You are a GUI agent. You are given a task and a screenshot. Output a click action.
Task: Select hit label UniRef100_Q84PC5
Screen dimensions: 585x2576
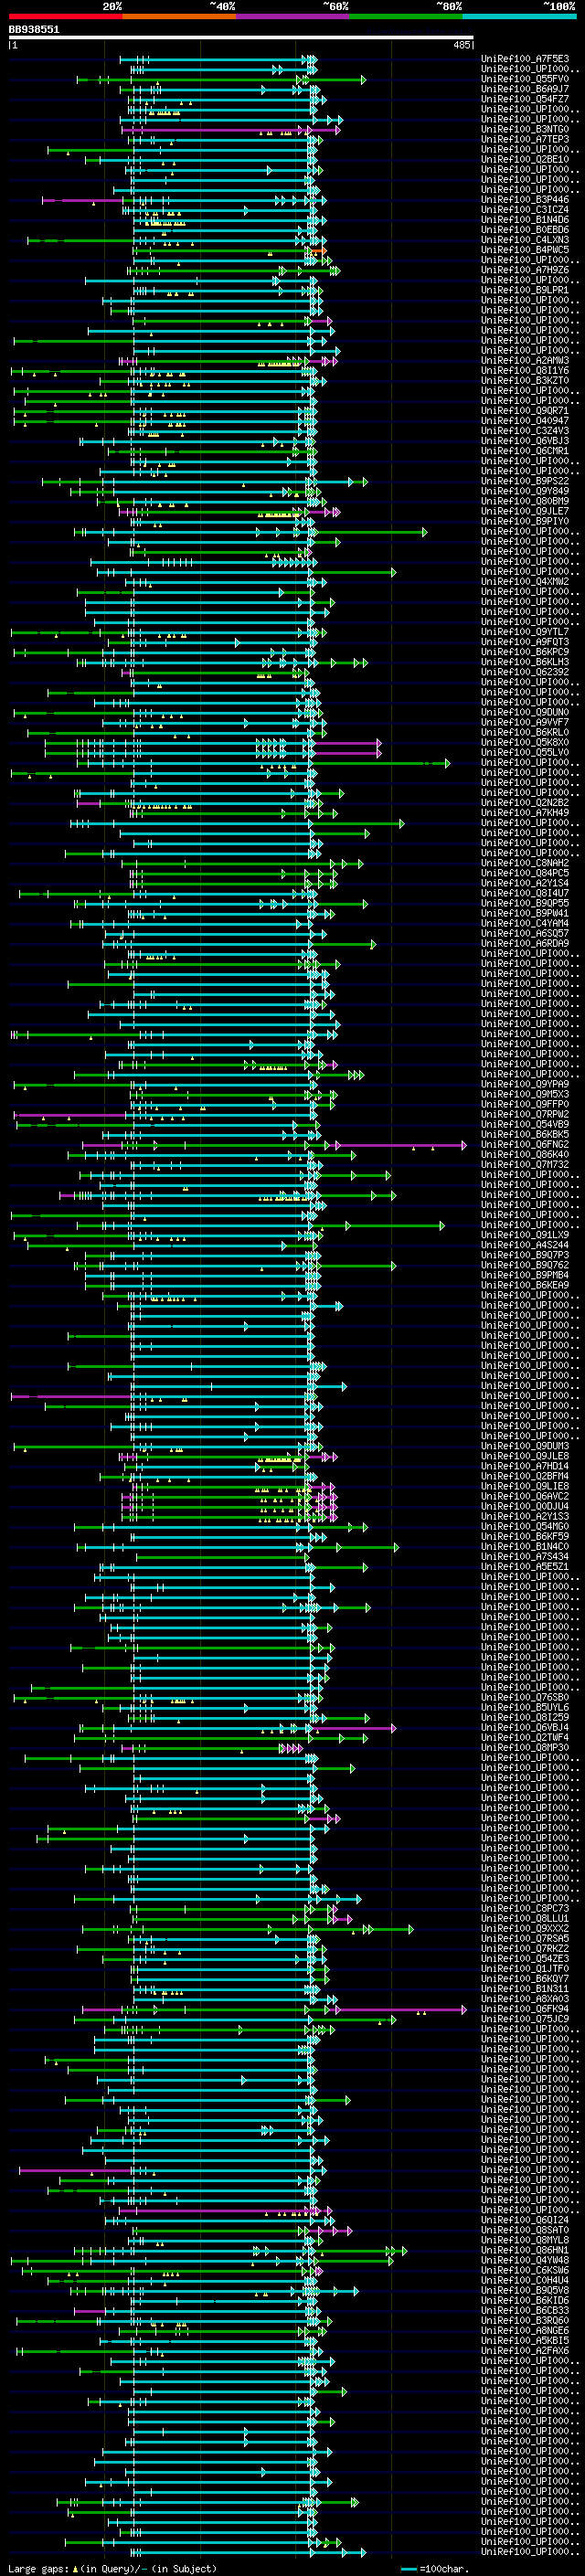pyautogui.click(x=525, y=873)
